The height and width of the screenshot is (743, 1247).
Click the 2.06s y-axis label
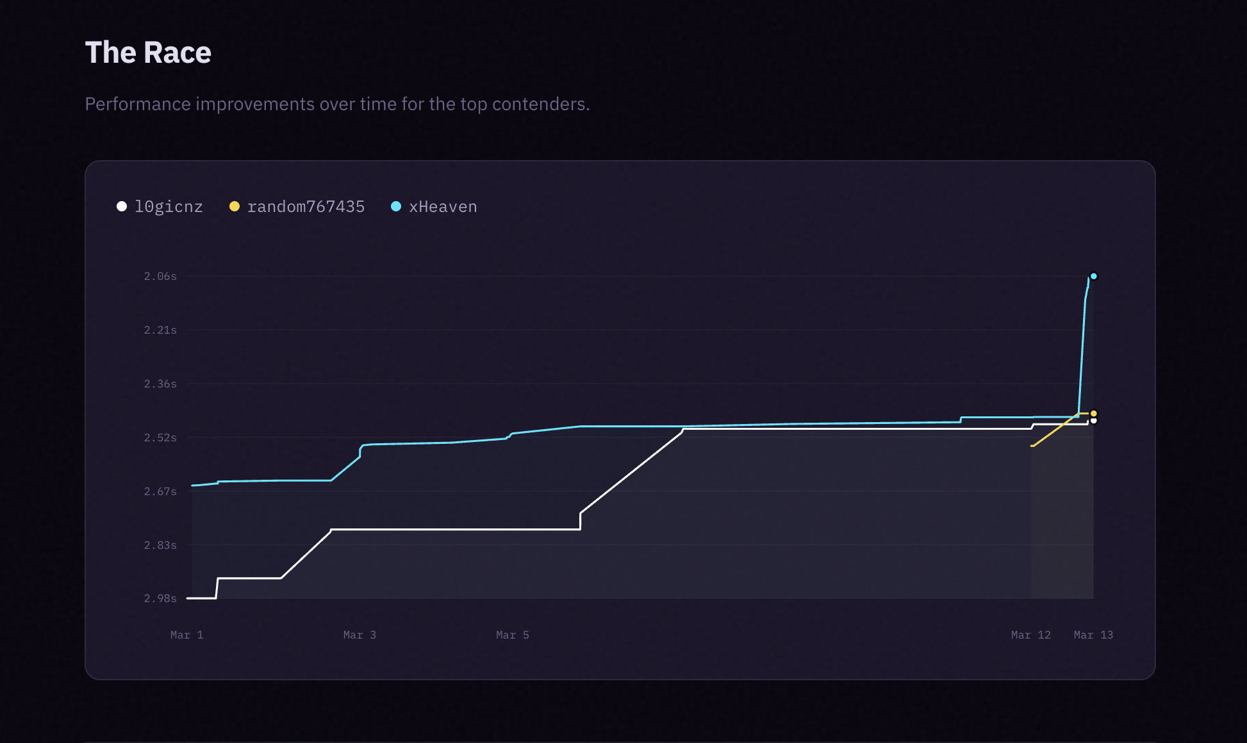160,276
